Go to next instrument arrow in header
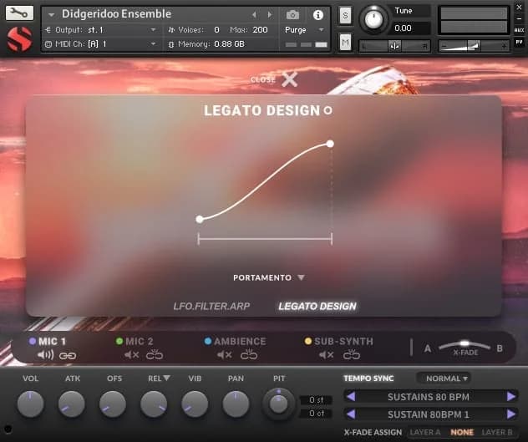This screenshot has width=528, height=442. pos(269,15)
